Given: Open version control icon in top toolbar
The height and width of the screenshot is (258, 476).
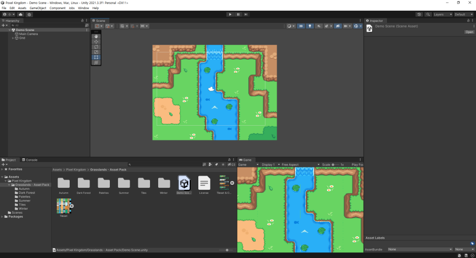Looking at the screenshot, I should 29,14.
